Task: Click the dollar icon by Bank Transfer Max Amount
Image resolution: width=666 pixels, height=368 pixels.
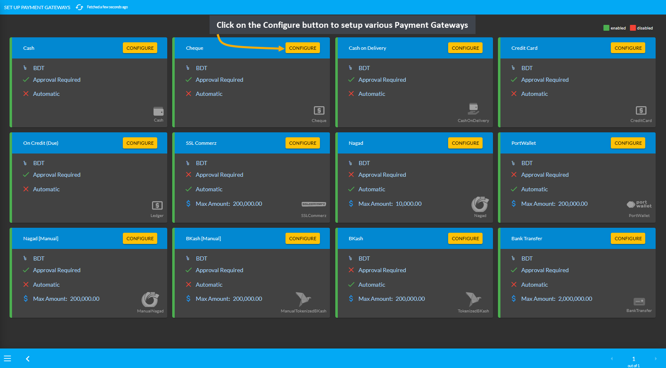Action: coord(514,299)
